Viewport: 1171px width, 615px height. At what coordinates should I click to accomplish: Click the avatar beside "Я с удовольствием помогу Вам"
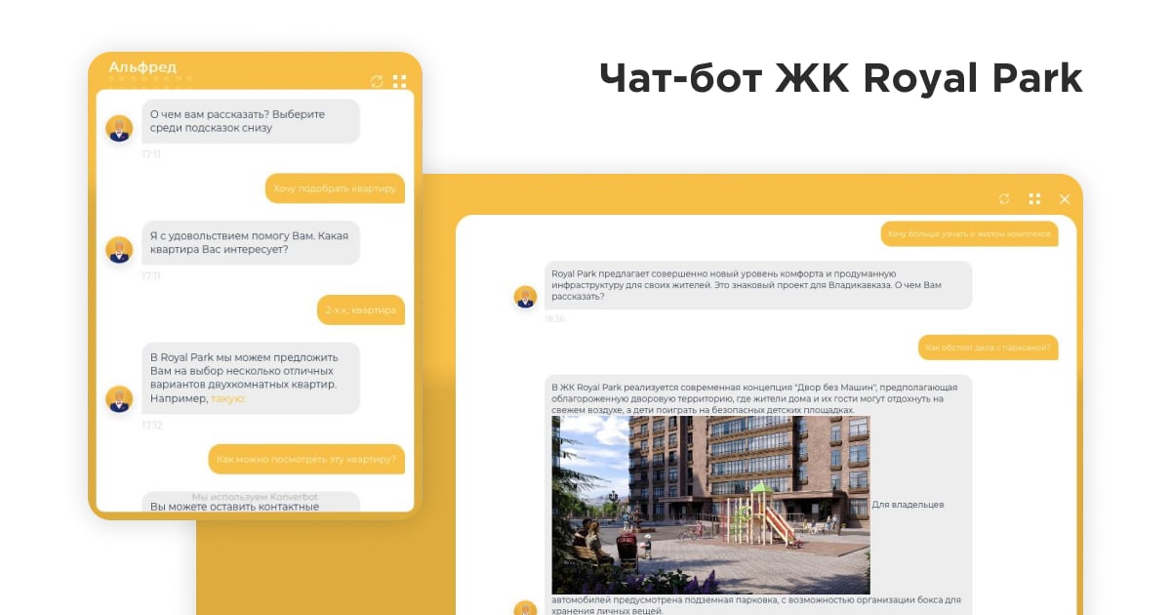pos(119,250)
